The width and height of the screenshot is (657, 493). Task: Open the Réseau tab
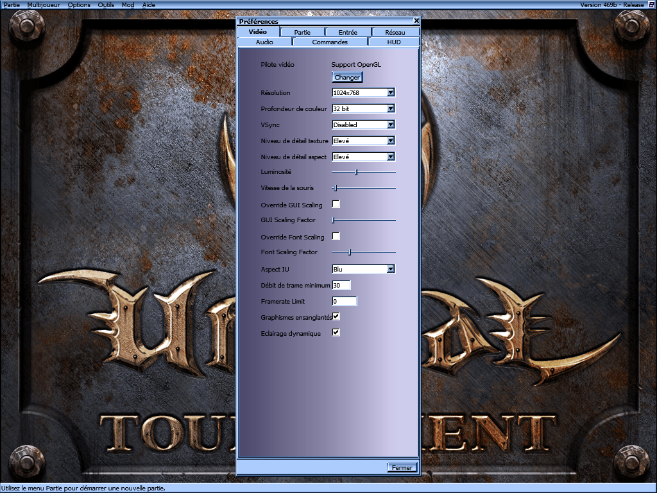[x=395, y=31]
